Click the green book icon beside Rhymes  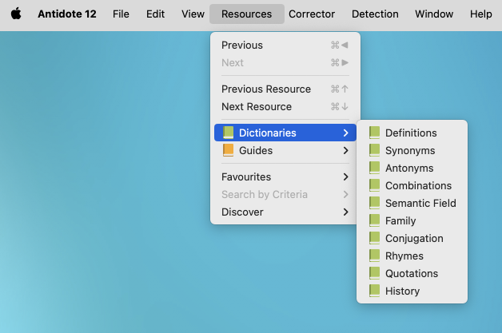click(374, 256)
